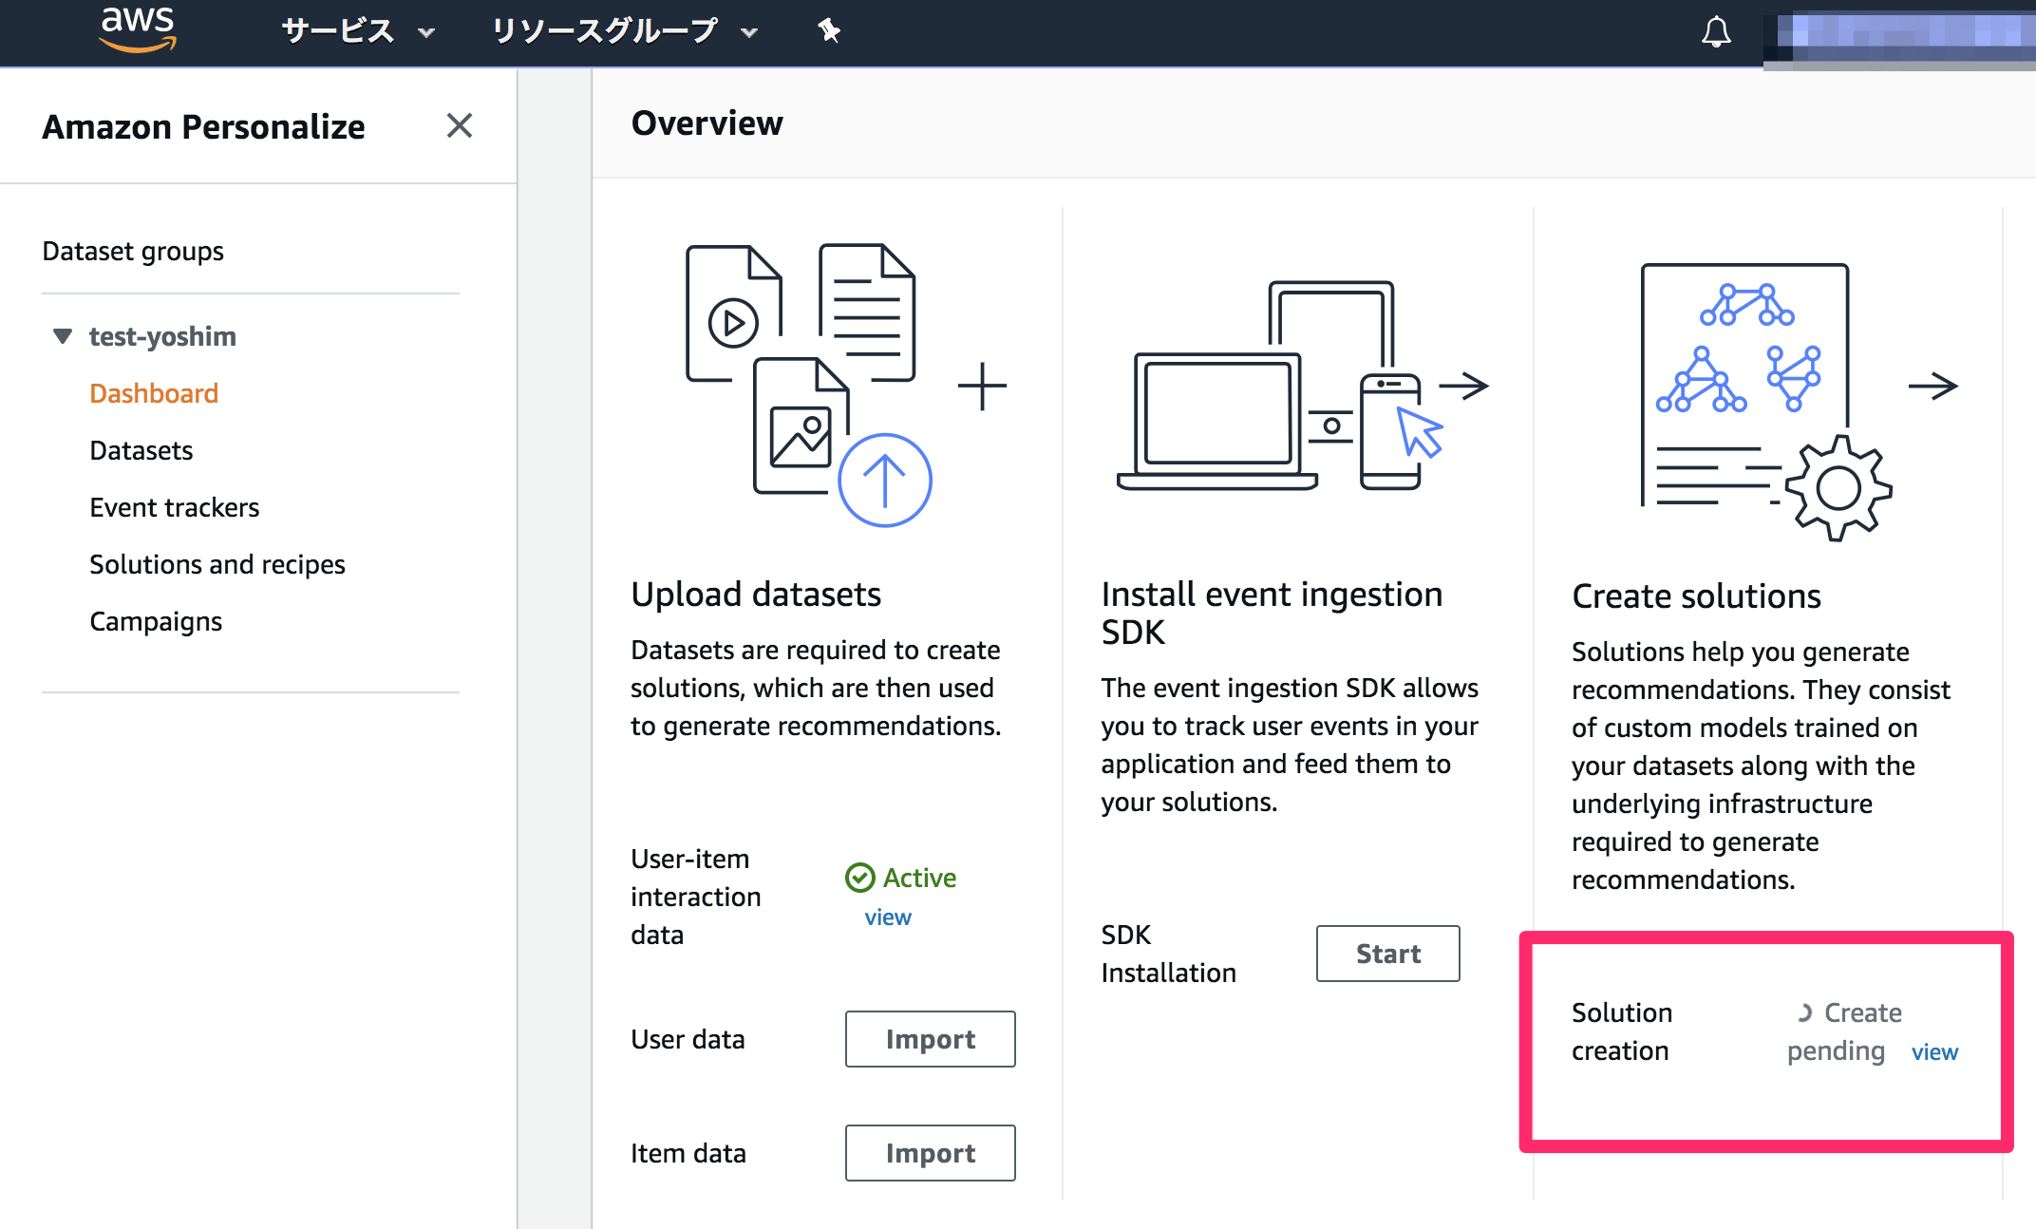Open the notifications bell
The image size is (2036, 1229).
pos(1715,31)
